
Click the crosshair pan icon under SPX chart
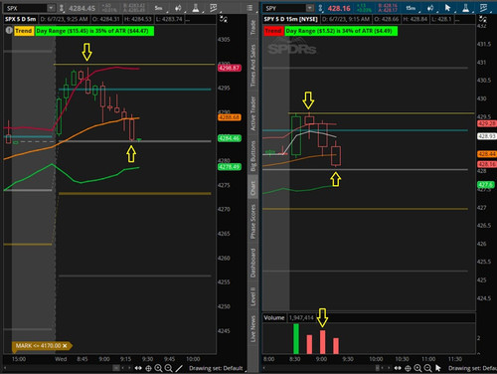coord(148,368)
